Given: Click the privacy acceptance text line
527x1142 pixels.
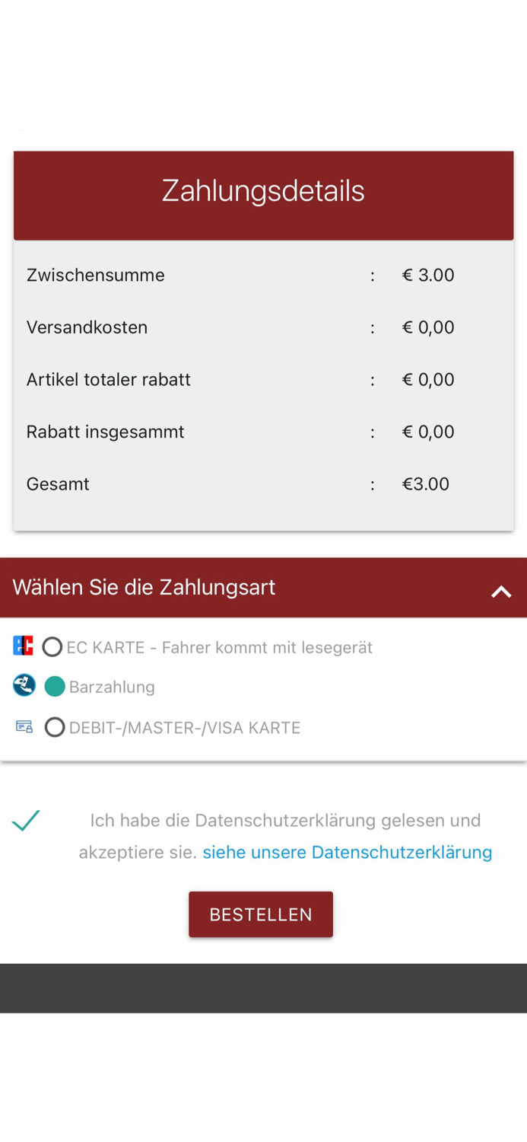Looking at the screenshot, I should (x=286, y=820).
